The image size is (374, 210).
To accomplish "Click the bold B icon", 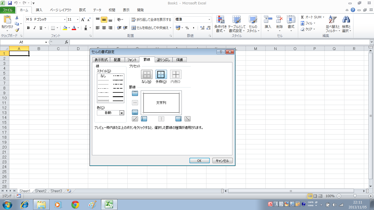I will (x=28, y=28).
